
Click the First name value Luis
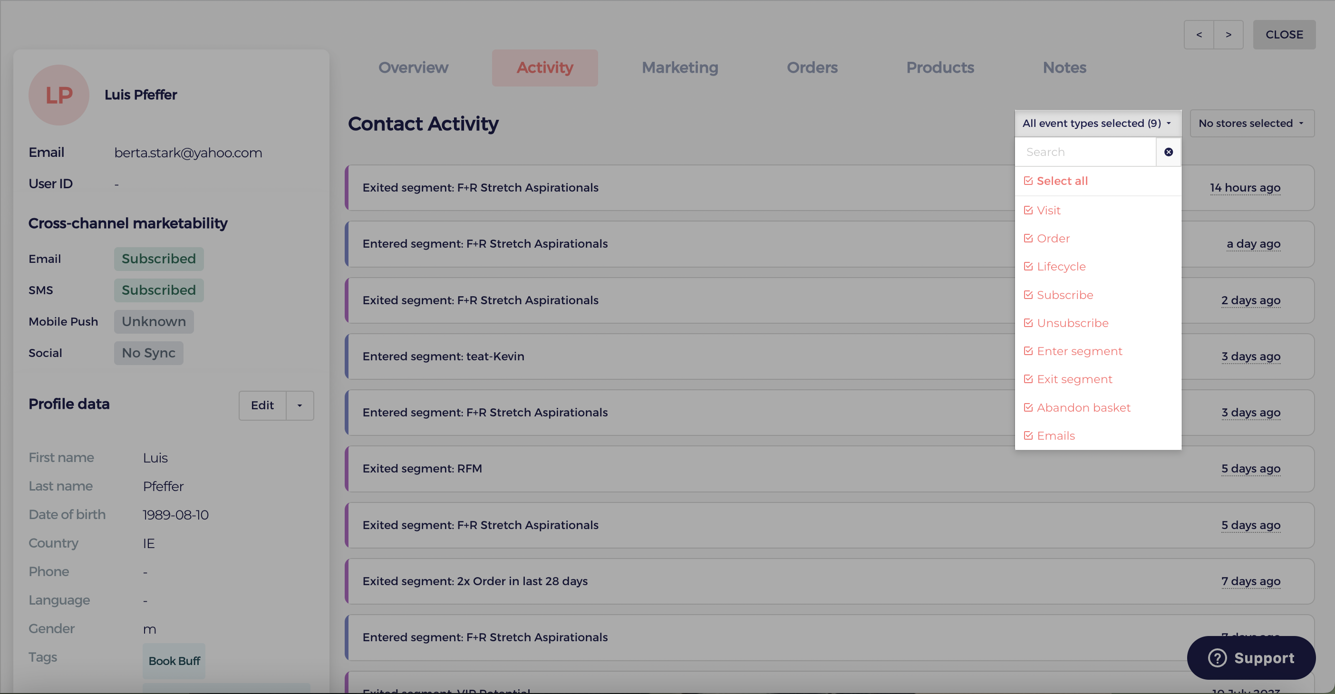[x=155, y=458]
